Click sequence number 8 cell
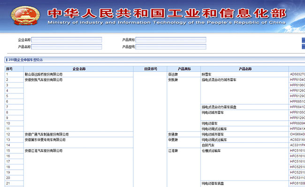Image resolution: width=305 pixels, height=187 pixels. click(x=14, y=112)
